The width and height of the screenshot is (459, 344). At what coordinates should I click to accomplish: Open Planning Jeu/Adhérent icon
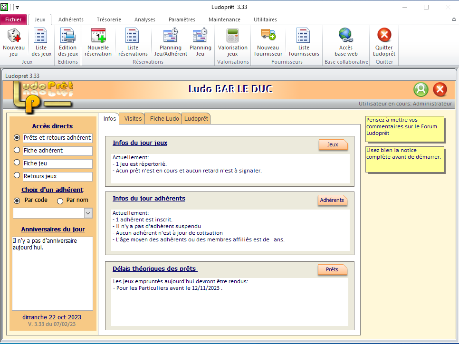point(170,36)
